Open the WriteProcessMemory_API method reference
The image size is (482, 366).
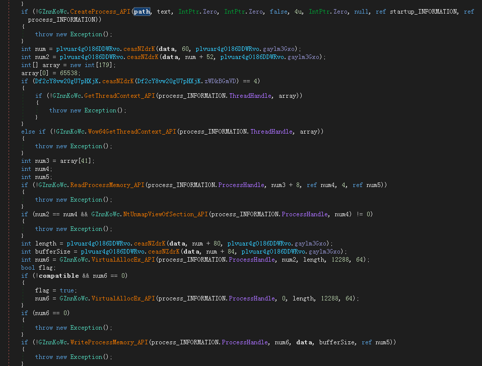[109, 342]
